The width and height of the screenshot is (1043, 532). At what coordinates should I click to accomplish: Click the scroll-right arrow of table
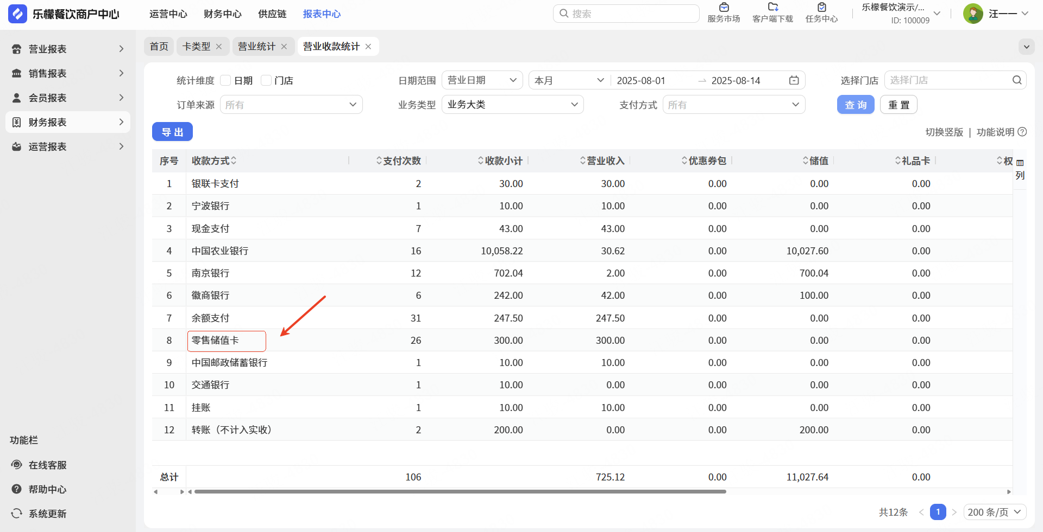pos(1009,492)
